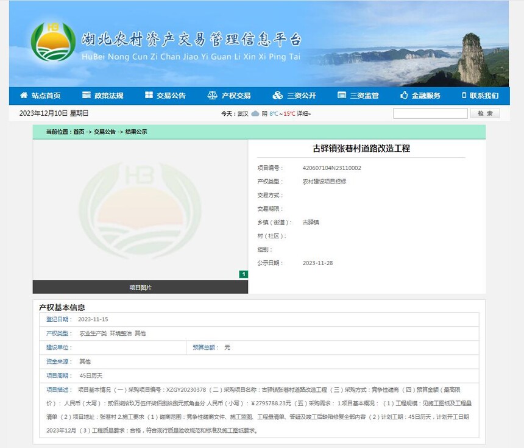524x448 pixels.
Task: Click the 项目图片 caption bar
Action: pos(140,287)
